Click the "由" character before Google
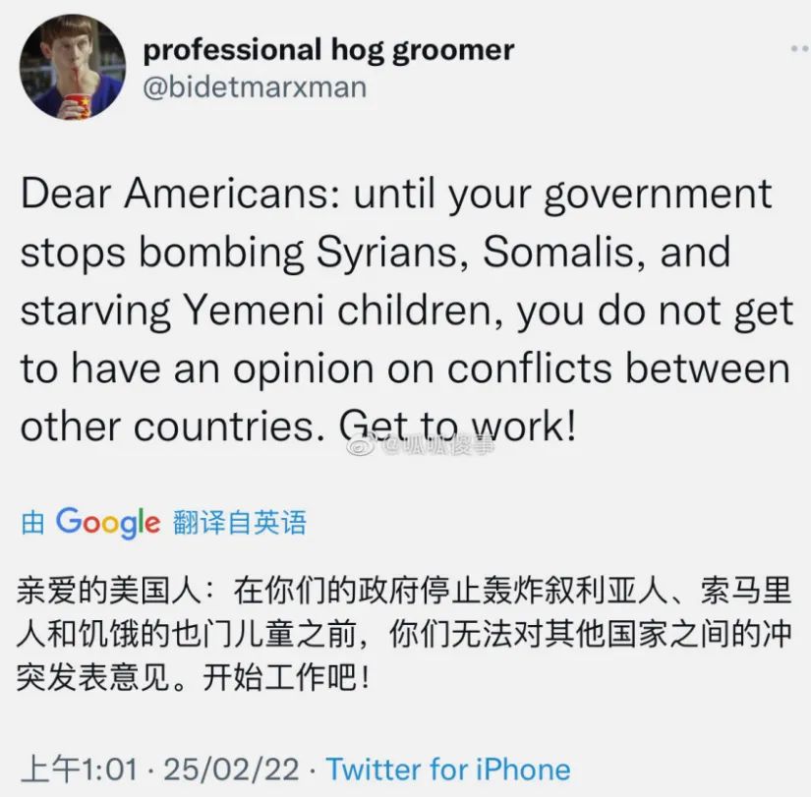The width and height of the screenshot is (811, 797). point(32,523)
